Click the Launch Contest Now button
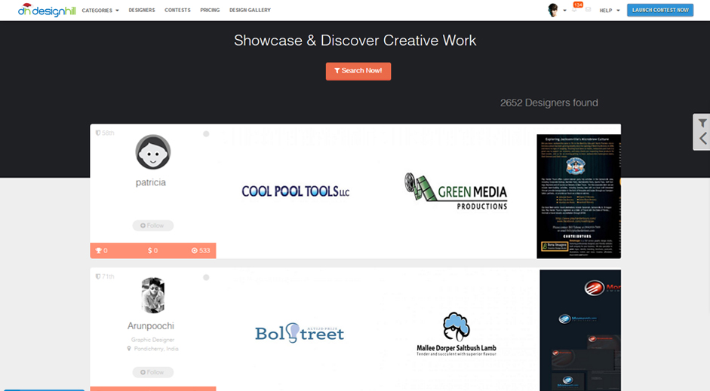This screenshot has width=710, height=391. point(659,10)
